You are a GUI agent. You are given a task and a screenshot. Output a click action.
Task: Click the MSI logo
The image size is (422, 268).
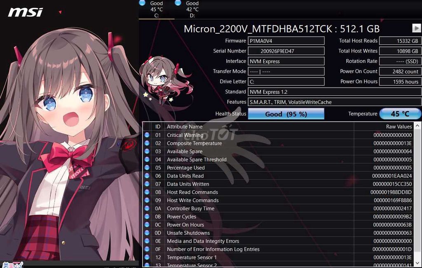(25, 12)
